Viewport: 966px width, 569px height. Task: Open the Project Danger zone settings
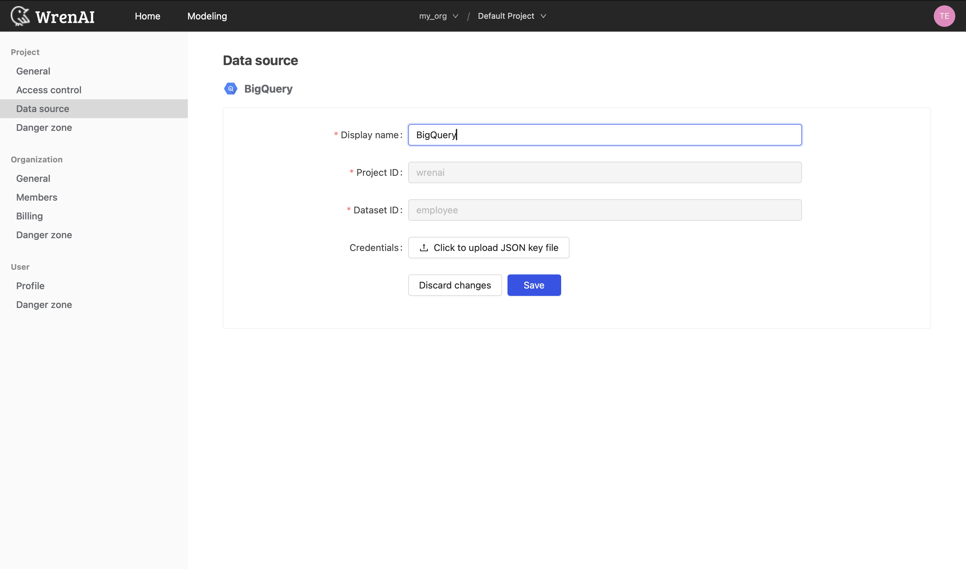pyautogui.click(x=44, y=127)
